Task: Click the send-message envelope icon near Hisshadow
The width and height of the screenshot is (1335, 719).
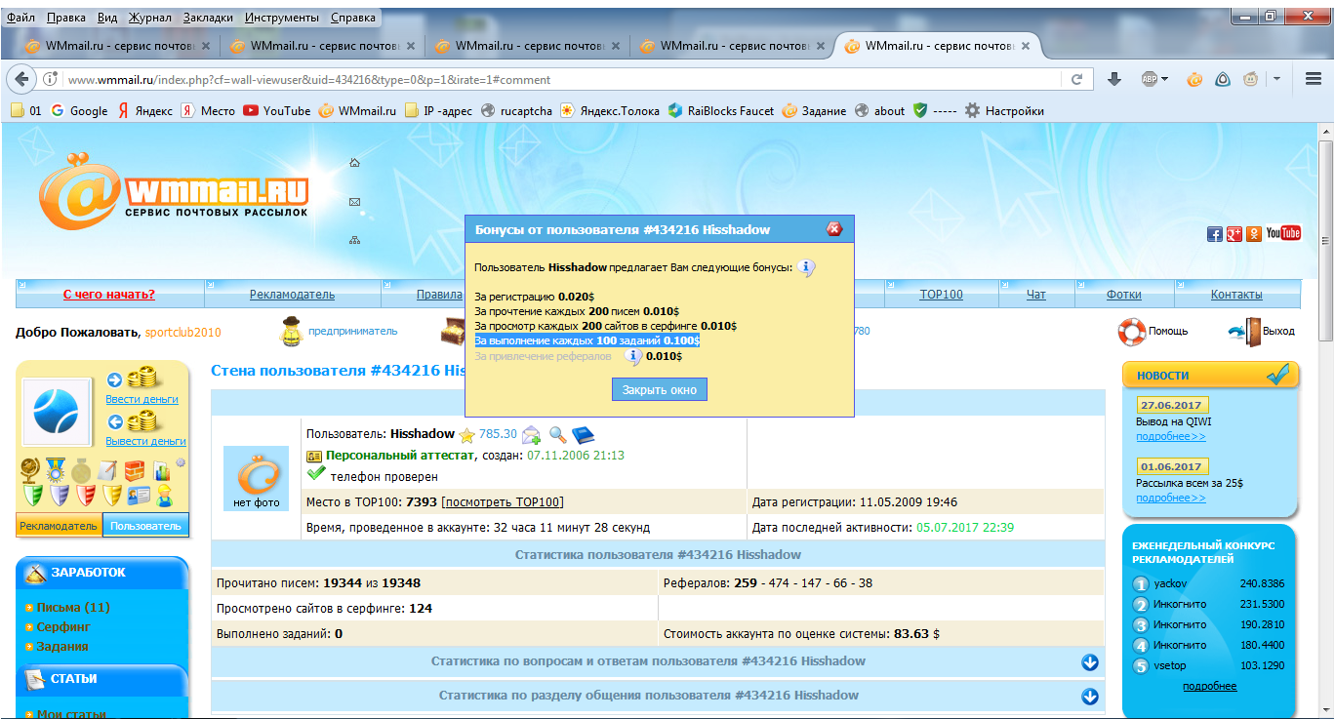Action: point(531,435)
